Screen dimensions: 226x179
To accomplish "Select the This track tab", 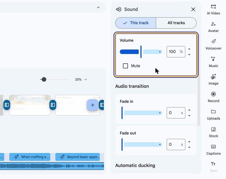I will click(x=136, y=23).
